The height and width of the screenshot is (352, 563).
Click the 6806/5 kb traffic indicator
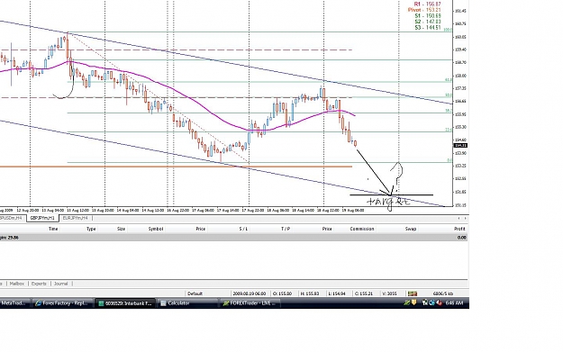443,293
